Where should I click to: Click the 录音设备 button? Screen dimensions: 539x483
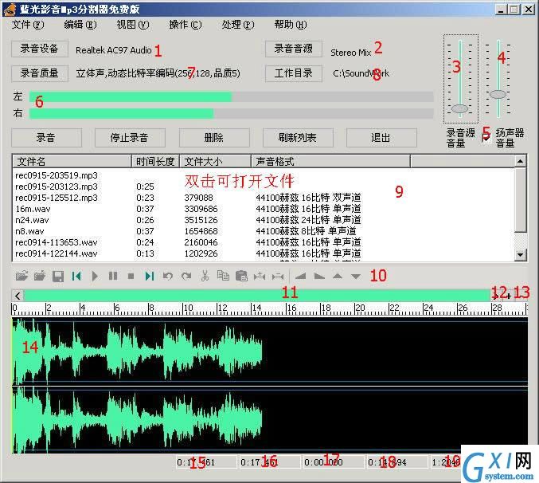coord(40,49)
